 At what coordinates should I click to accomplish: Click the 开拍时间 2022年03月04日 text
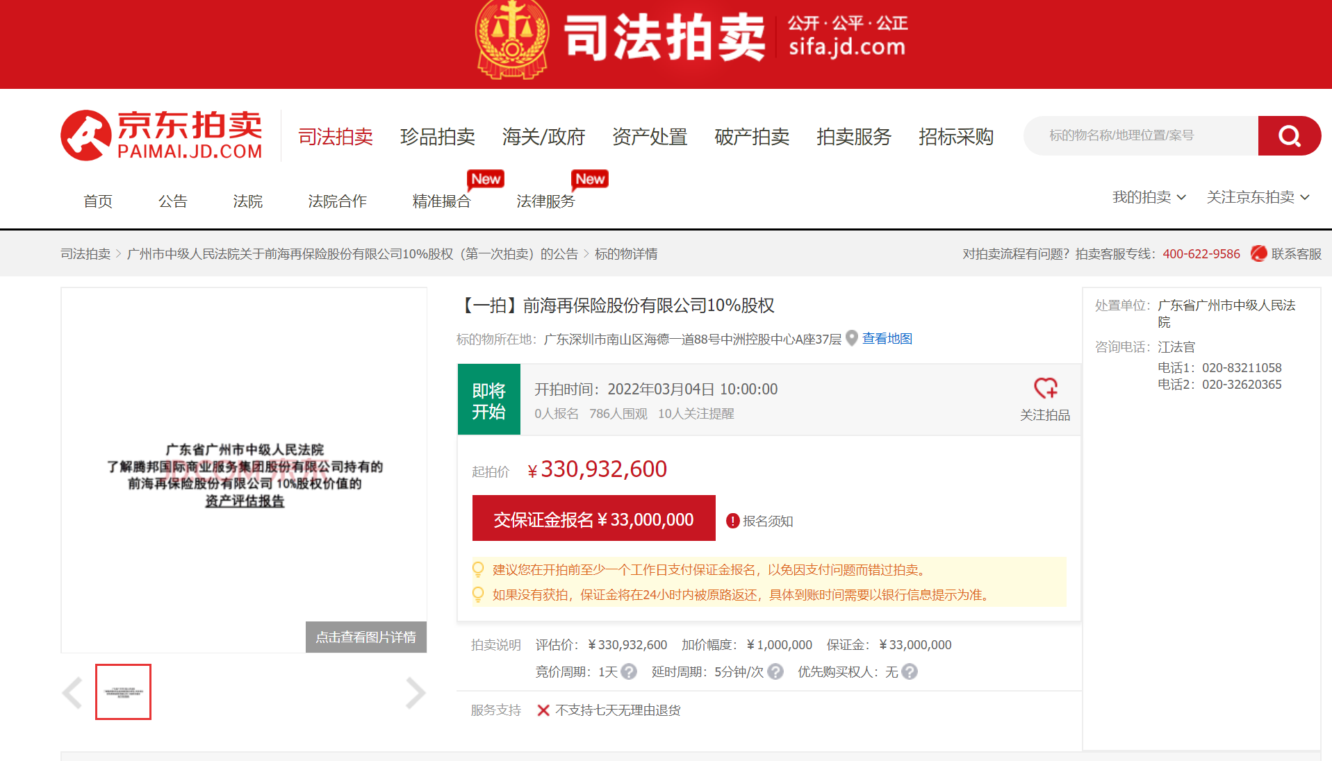click(x=656, y=390)
